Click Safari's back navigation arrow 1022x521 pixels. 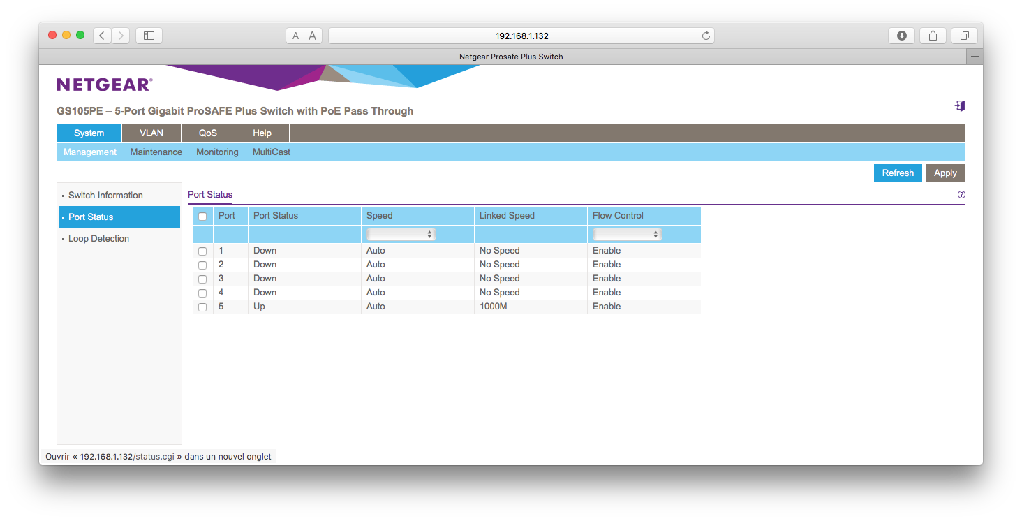coord(102,36)
